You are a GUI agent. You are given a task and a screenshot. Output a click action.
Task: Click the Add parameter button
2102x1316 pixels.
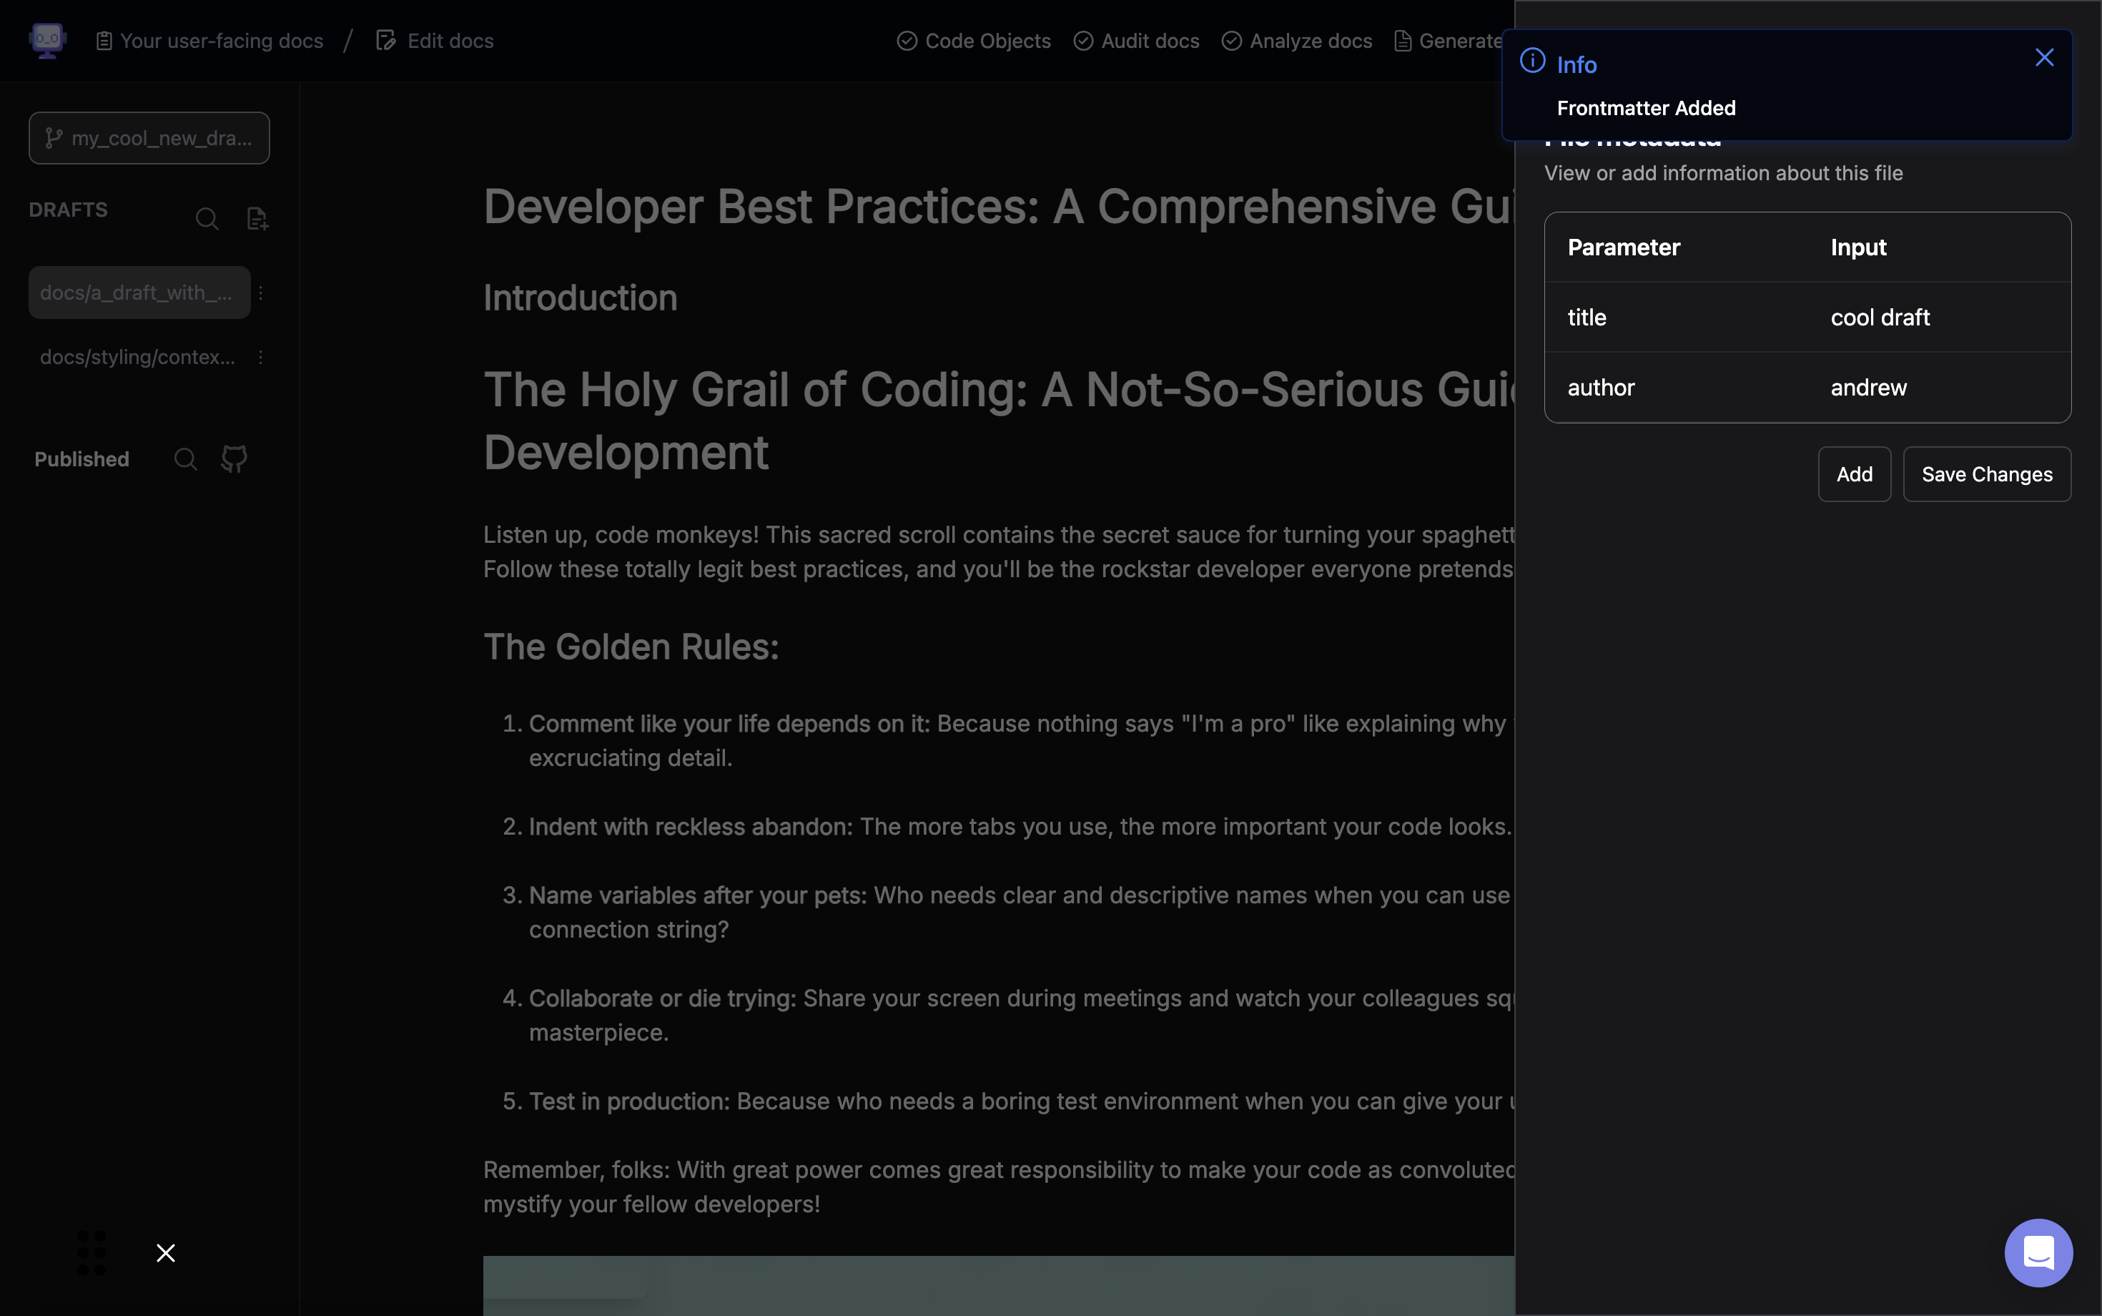[x=1854, y=474]
